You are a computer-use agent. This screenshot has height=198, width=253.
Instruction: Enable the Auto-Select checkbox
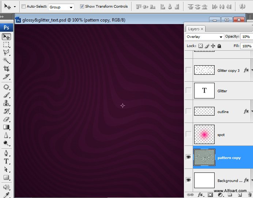(23, 7)
